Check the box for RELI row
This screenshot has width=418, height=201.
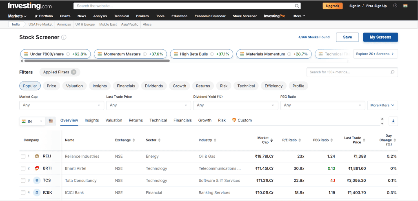[23, 156]
